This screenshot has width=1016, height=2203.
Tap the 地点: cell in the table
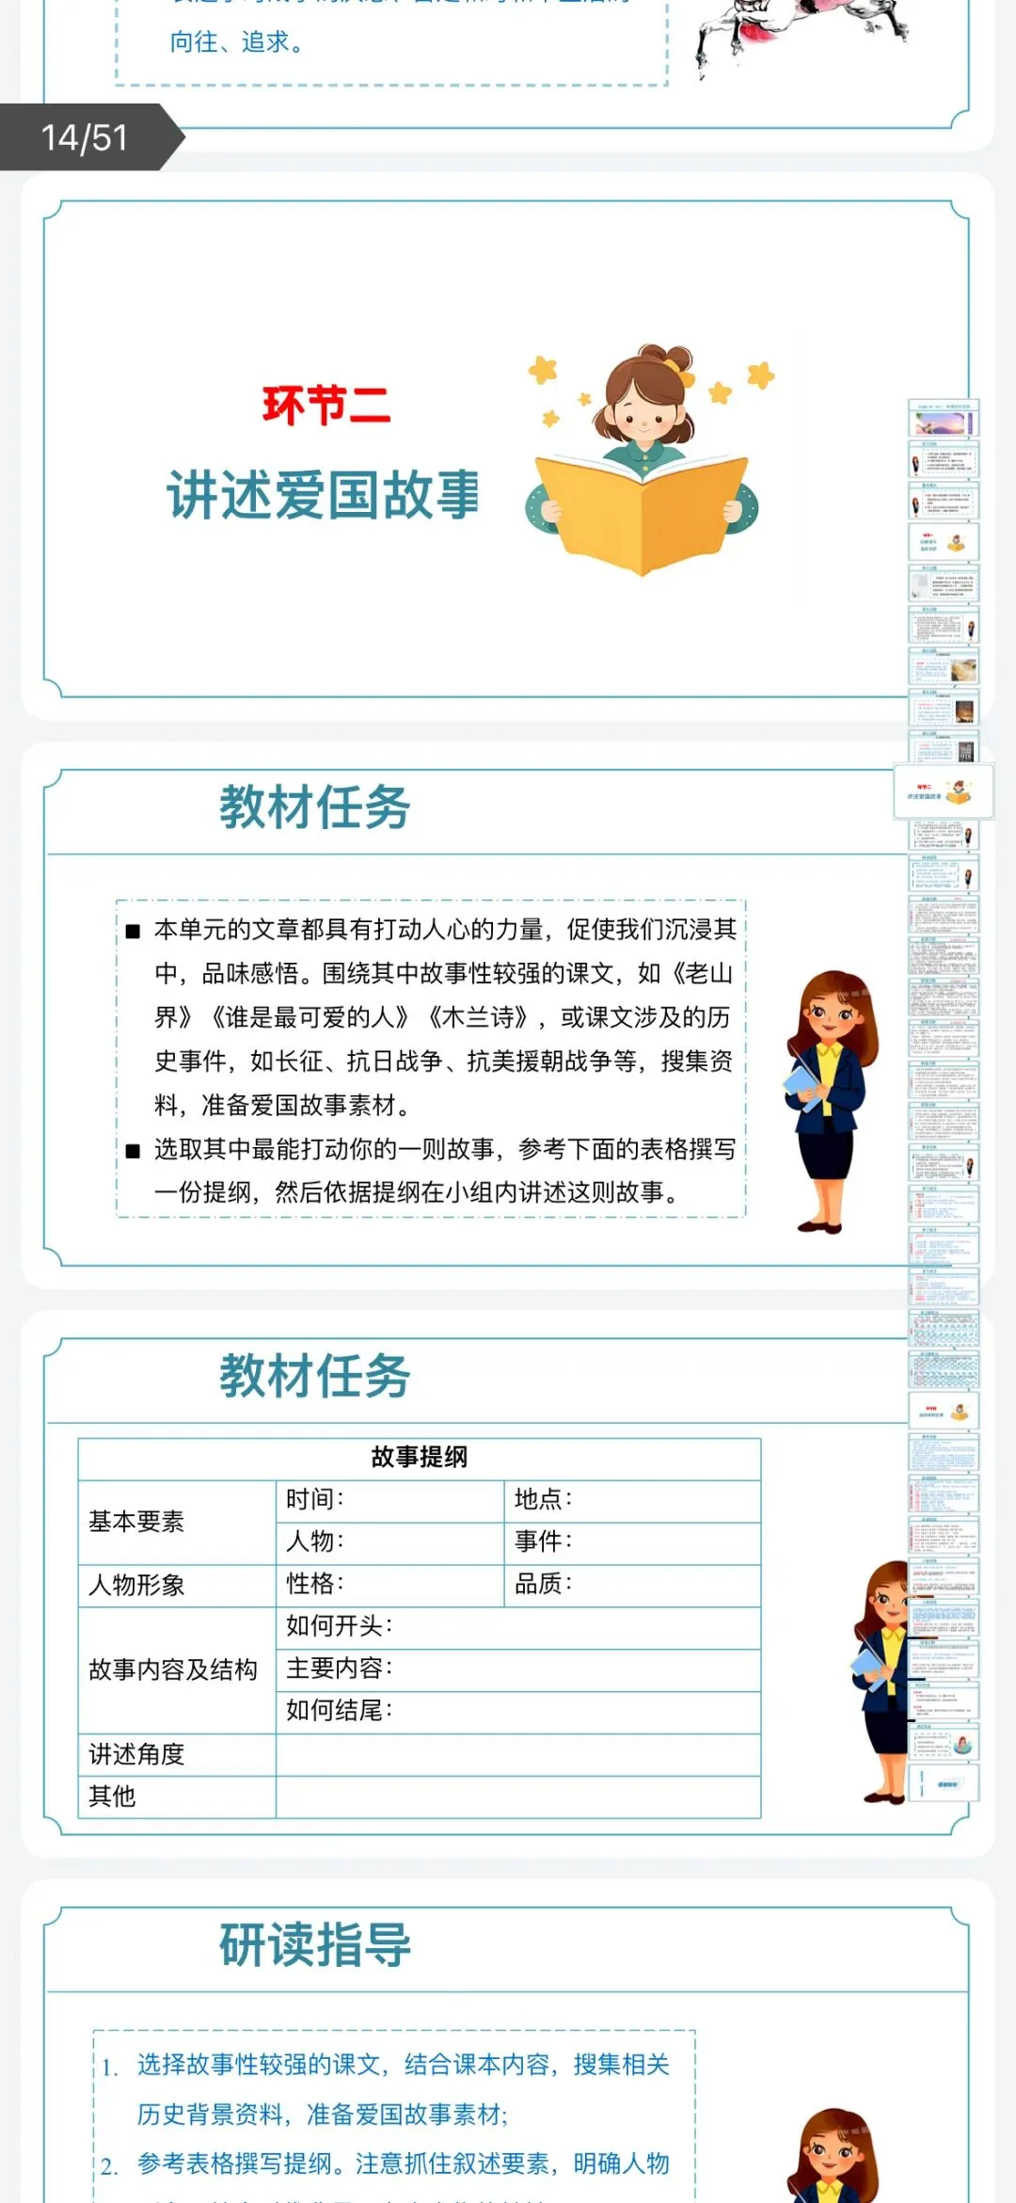632,1500
